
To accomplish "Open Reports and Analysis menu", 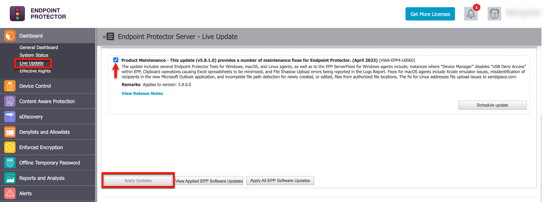I will [x=47, y=178].
